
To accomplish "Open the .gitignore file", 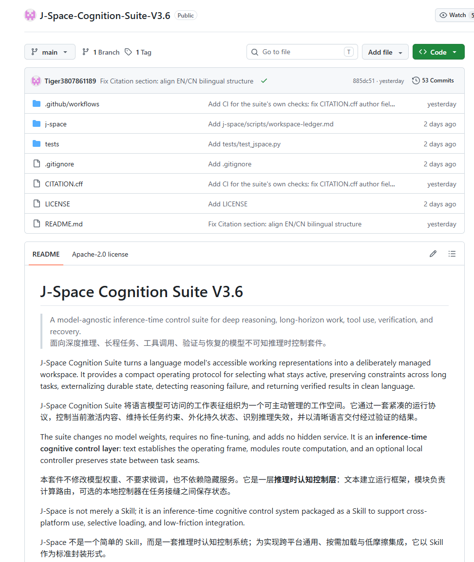I will point(59,164).
